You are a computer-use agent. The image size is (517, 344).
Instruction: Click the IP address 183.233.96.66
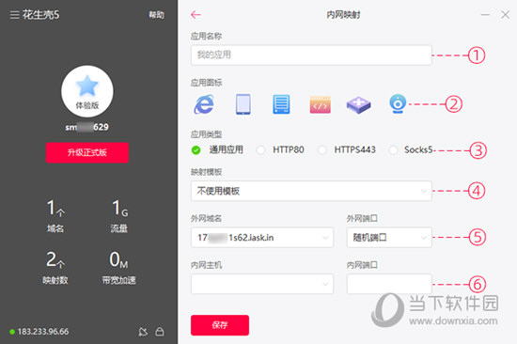[x=43, y=332]
